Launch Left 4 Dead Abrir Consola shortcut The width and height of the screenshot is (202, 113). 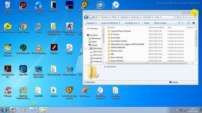tap(69, 93)
